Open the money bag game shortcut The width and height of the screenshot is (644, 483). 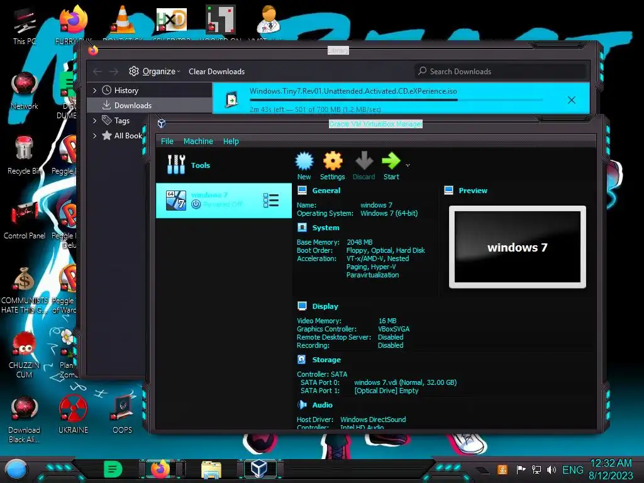24,290
